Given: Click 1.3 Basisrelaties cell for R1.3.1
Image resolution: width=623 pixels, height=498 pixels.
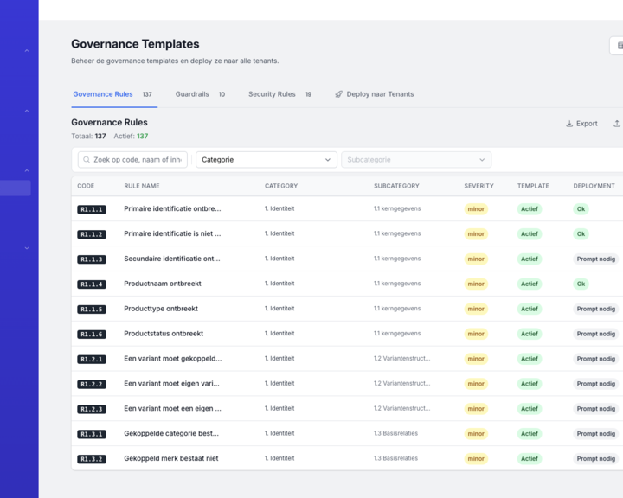Looking at the screenshot, I should 395,433.
